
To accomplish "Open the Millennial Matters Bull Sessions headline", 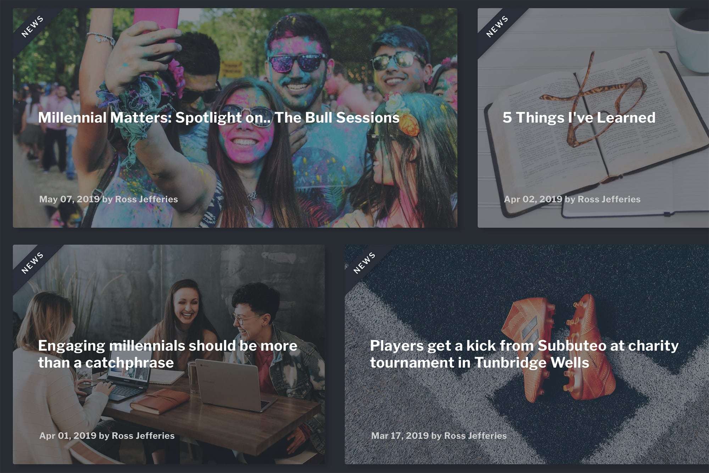I will click(219, 118).
